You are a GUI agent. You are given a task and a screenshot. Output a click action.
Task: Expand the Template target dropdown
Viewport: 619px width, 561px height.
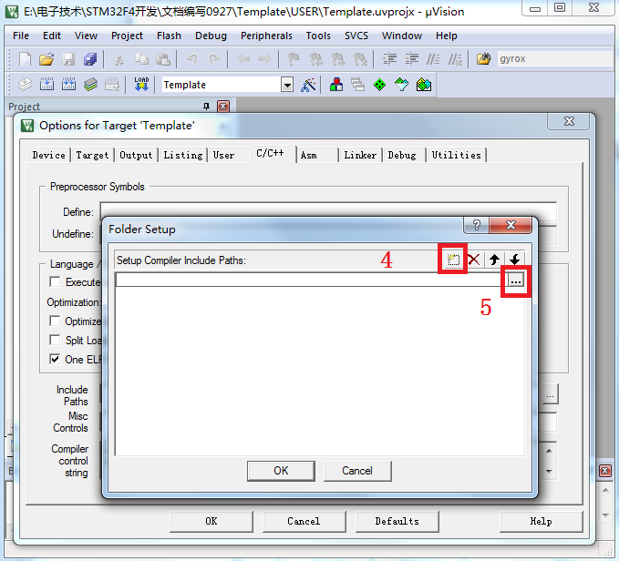tap(287, 85)
